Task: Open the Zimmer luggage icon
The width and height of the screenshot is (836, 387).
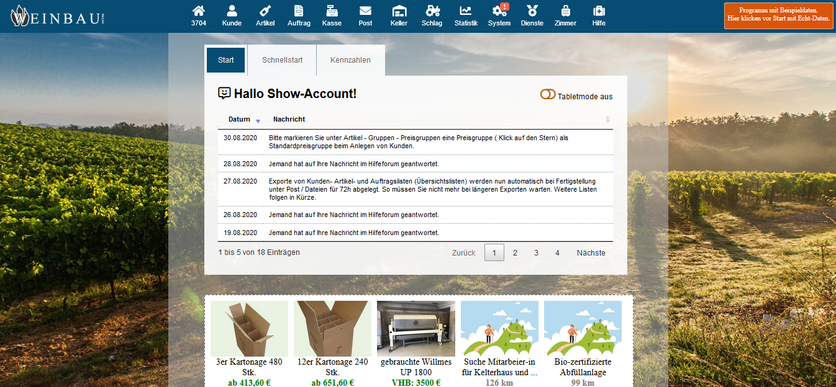Action: tap(565, 11)
